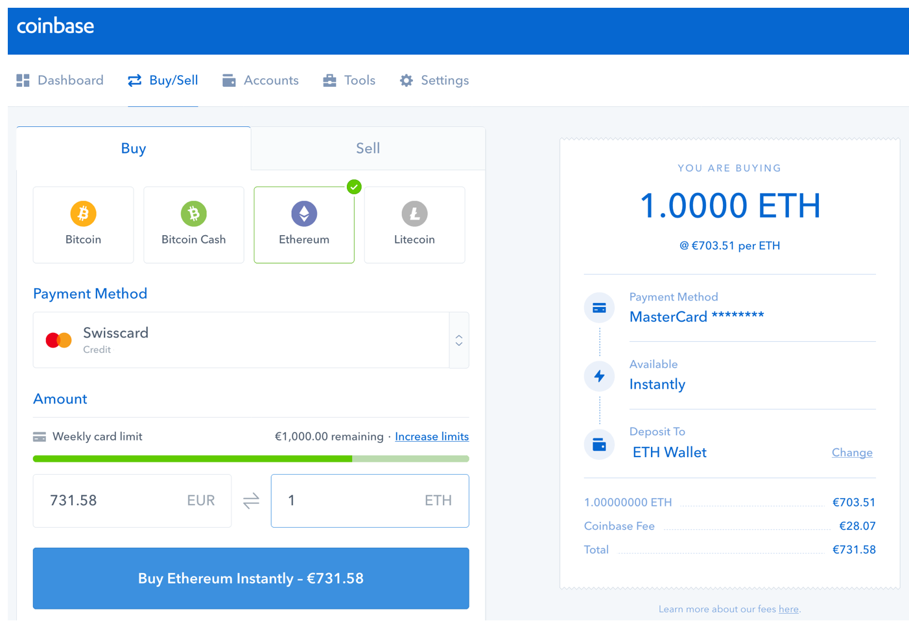Open the Swisscard payment method dropdown
This screenshot has height=623, width=909.
pos(240,340)
